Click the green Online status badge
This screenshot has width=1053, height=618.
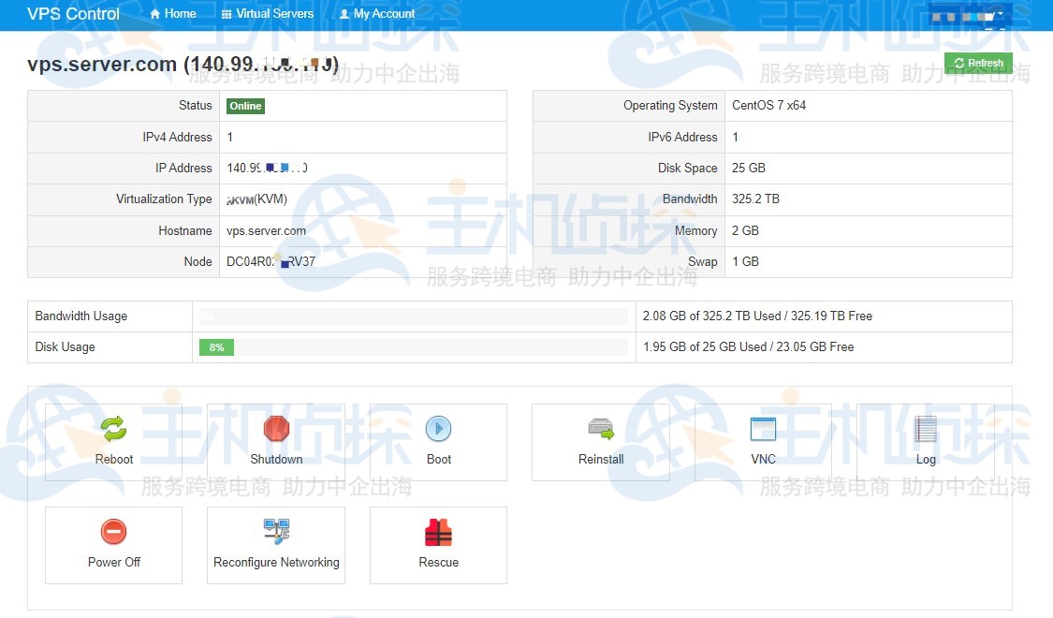(x=245, y=106)
